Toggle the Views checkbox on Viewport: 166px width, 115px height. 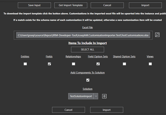pos(150,64)
